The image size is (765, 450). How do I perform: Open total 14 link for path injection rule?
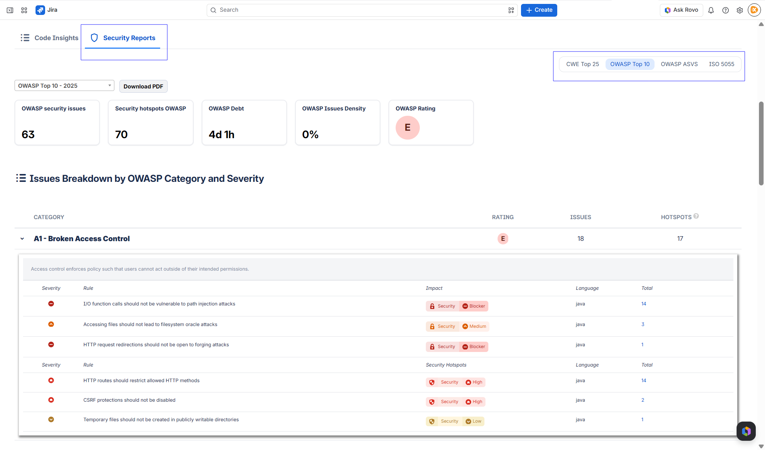click(644, 304)
